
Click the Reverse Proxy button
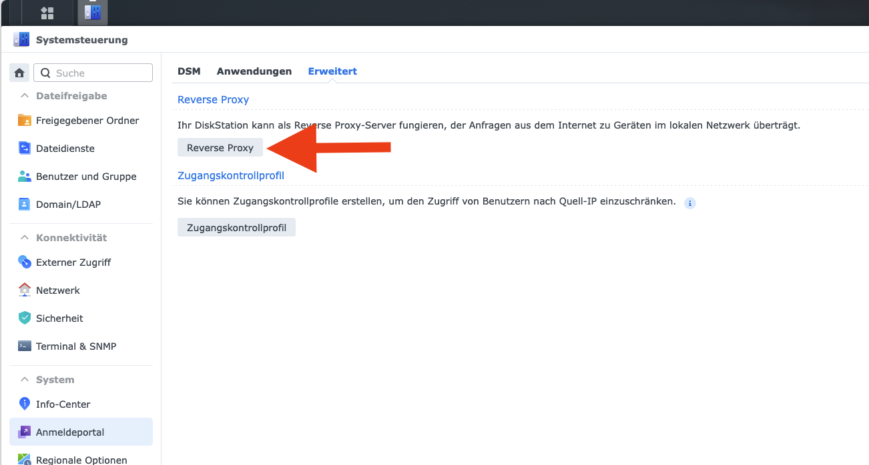coord(220,148)
